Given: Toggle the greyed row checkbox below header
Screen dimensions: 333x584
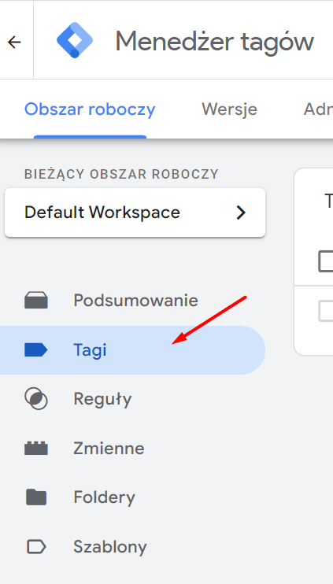Looking at the screenshot, I should [326, 312].
